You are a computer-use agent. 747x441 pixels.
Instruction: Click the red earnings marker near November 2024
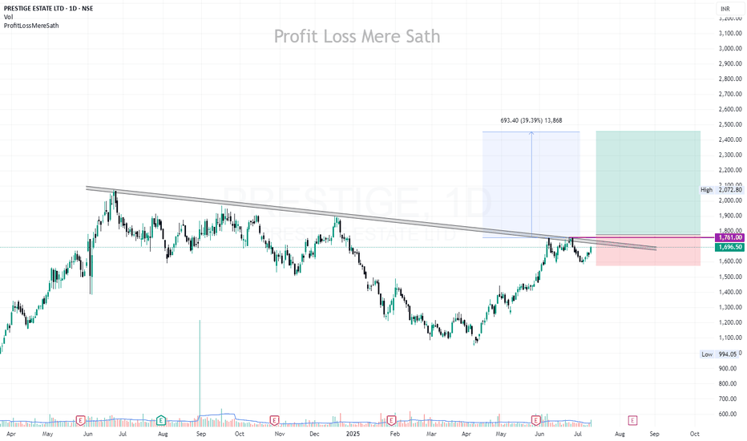tap(274, 420)
